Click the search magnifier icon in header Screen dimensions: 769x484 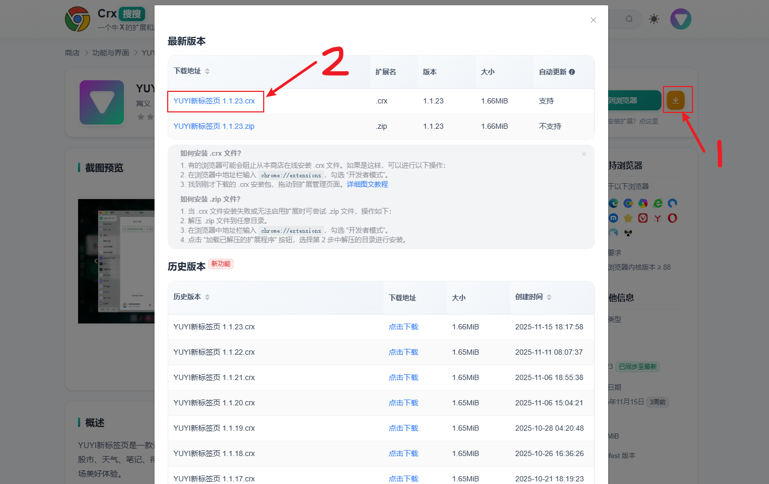(x=629, y=19)
